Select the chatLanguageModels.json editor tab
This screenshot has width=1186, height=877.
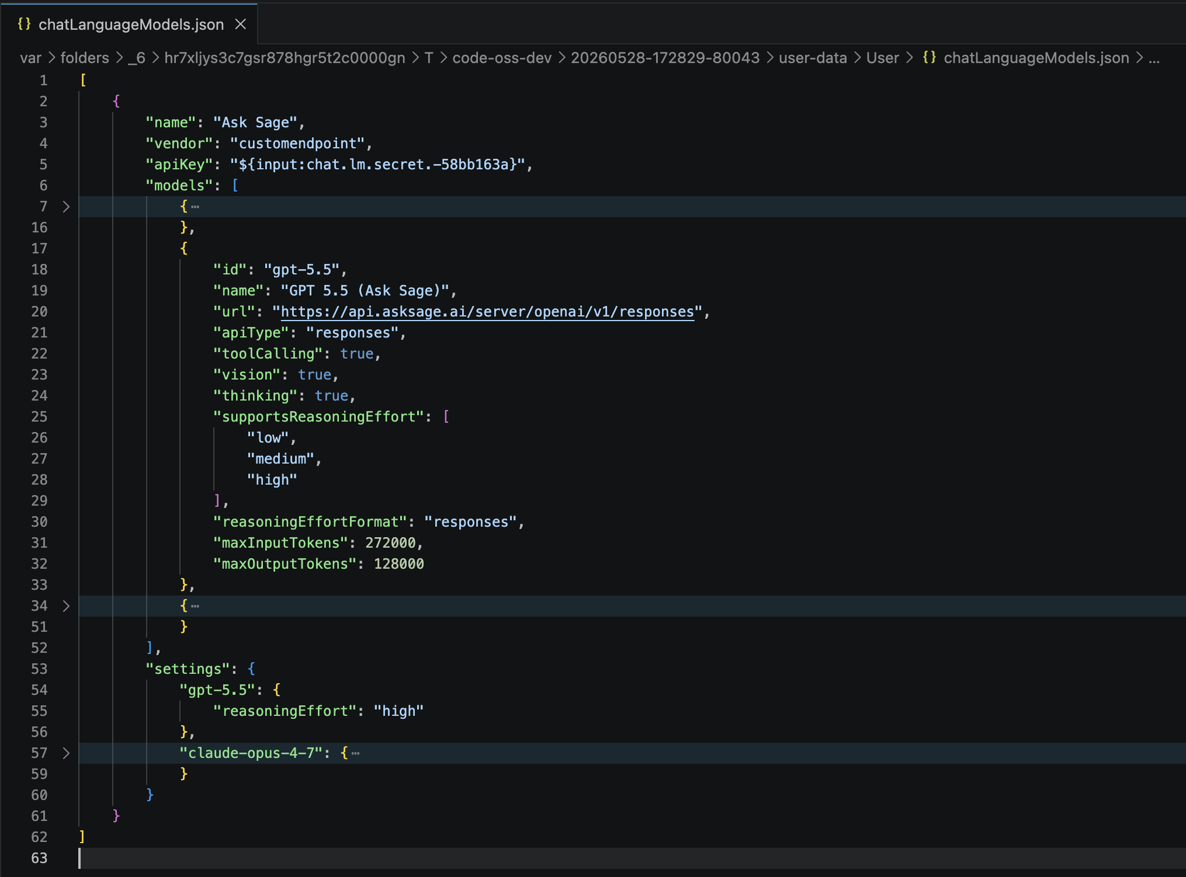point(129,24)
